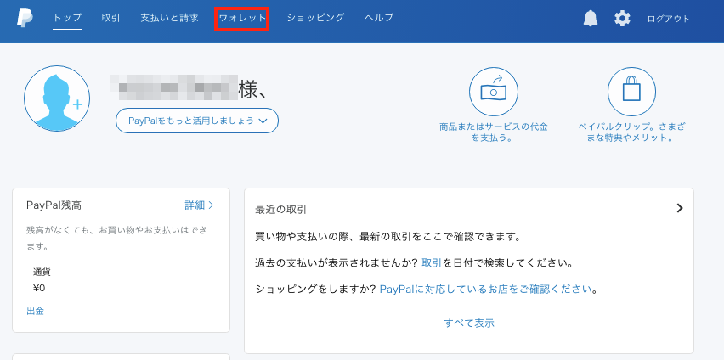Open the notifications bell
This screenshot has width=724, height=360.
pos(591,19)
